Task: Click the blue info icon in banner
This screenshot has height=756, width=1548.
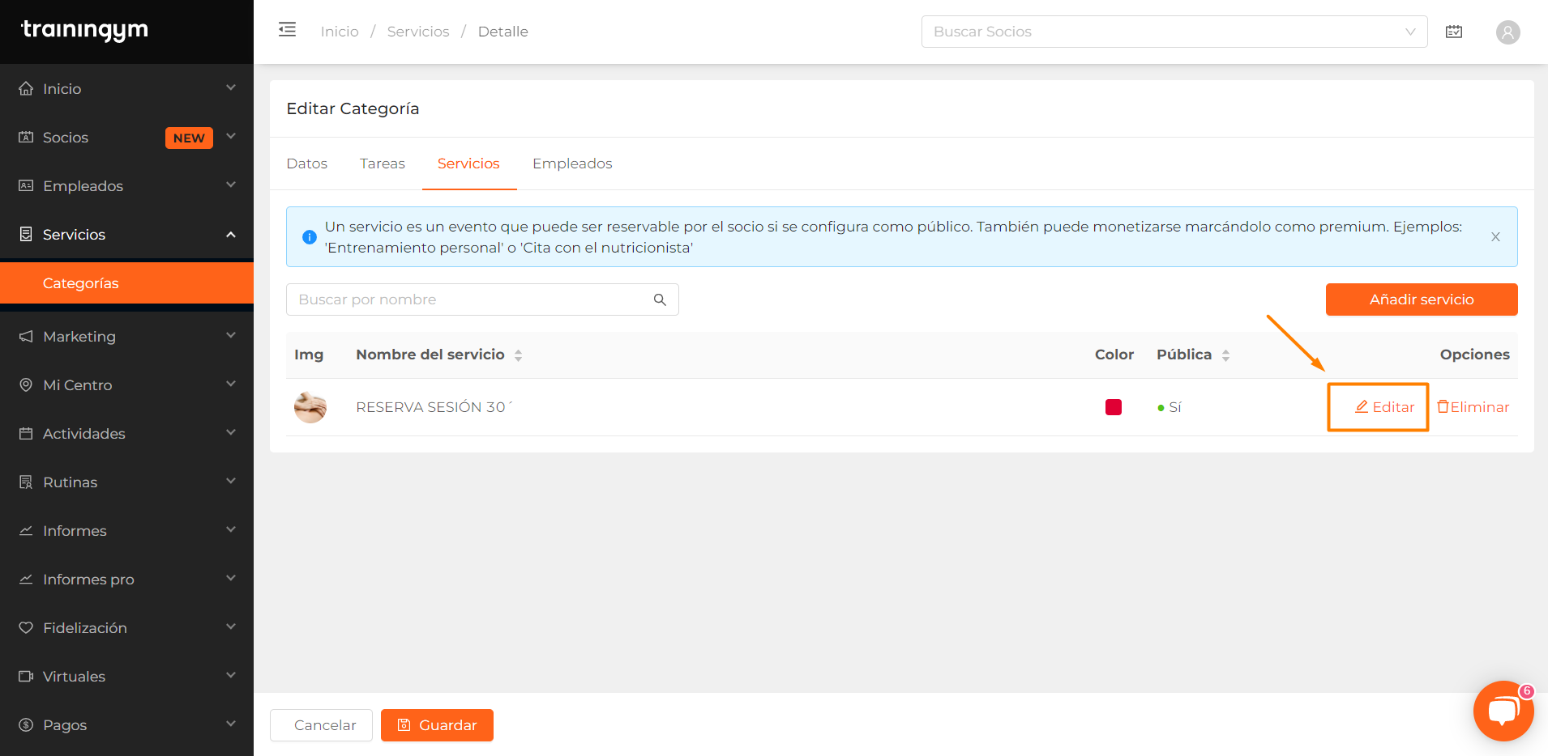Action: point(309,237)
